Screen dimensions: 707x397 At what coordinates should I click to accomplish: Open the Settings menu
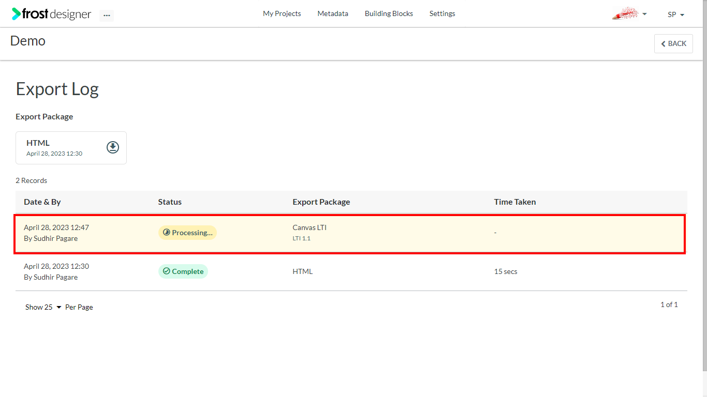coord(443,14)
